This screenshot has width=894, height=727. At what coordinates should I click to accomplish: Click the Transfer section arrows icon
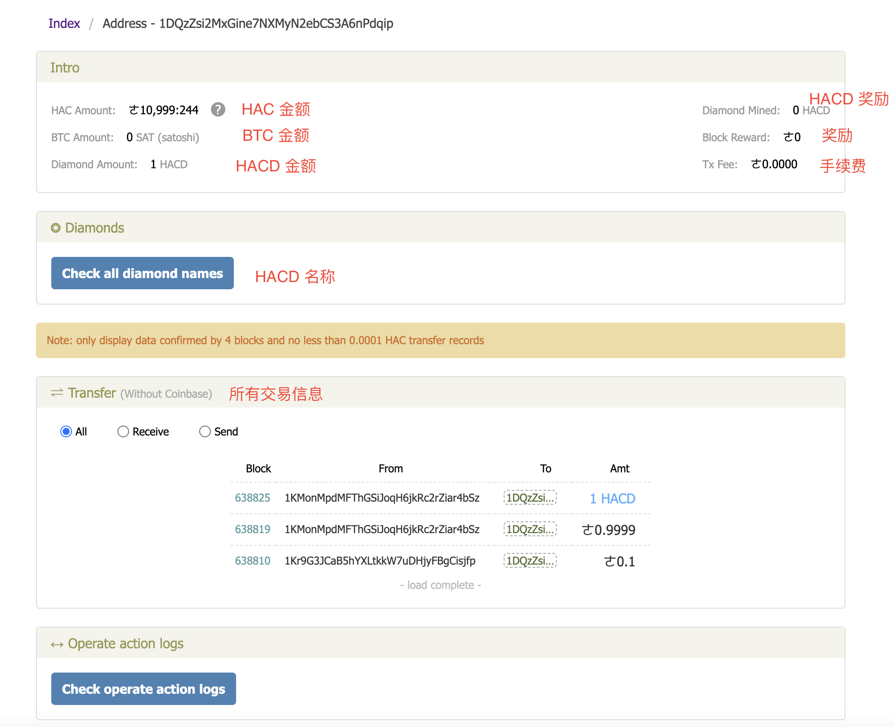pyautogui.click(x=57, y=393)
